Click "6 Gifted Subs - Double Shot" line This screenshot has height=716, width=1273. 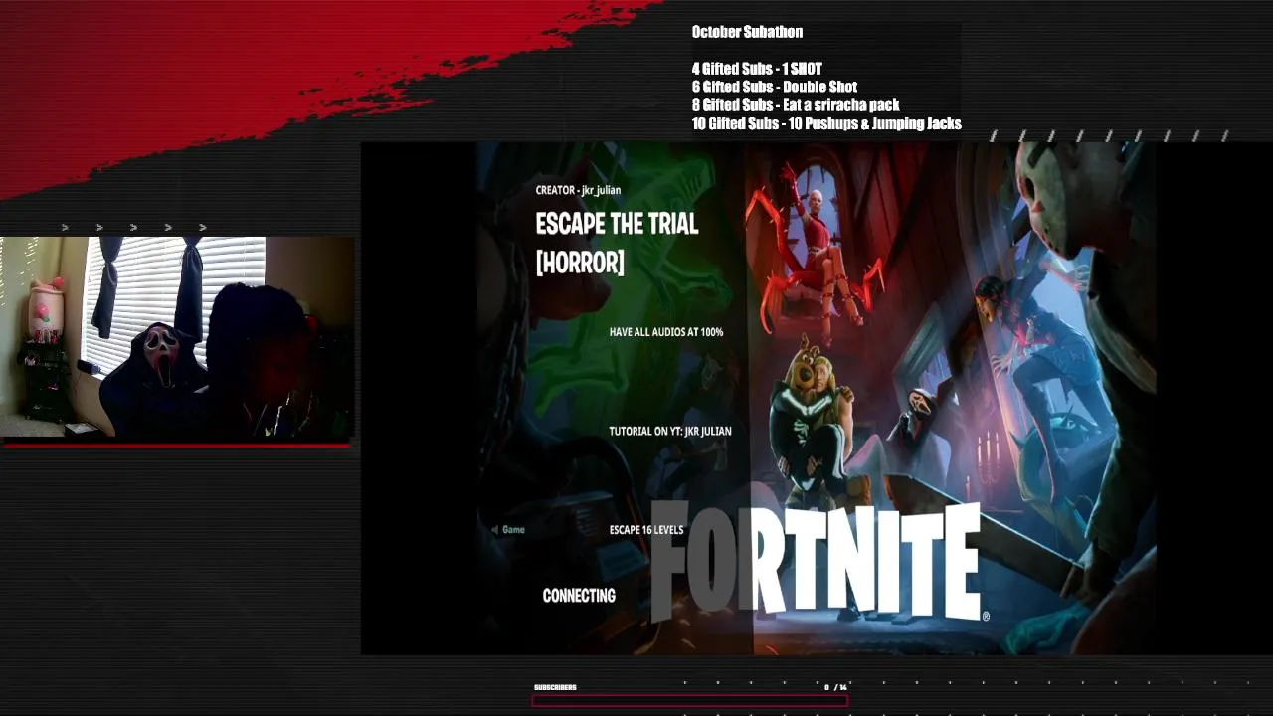(x=775, y=87)
